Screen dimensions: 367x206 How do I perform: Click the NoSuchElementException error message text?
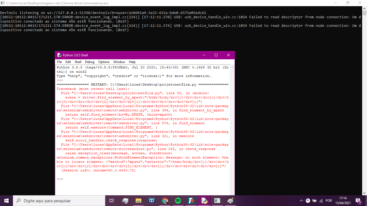[x=143, y=162]
